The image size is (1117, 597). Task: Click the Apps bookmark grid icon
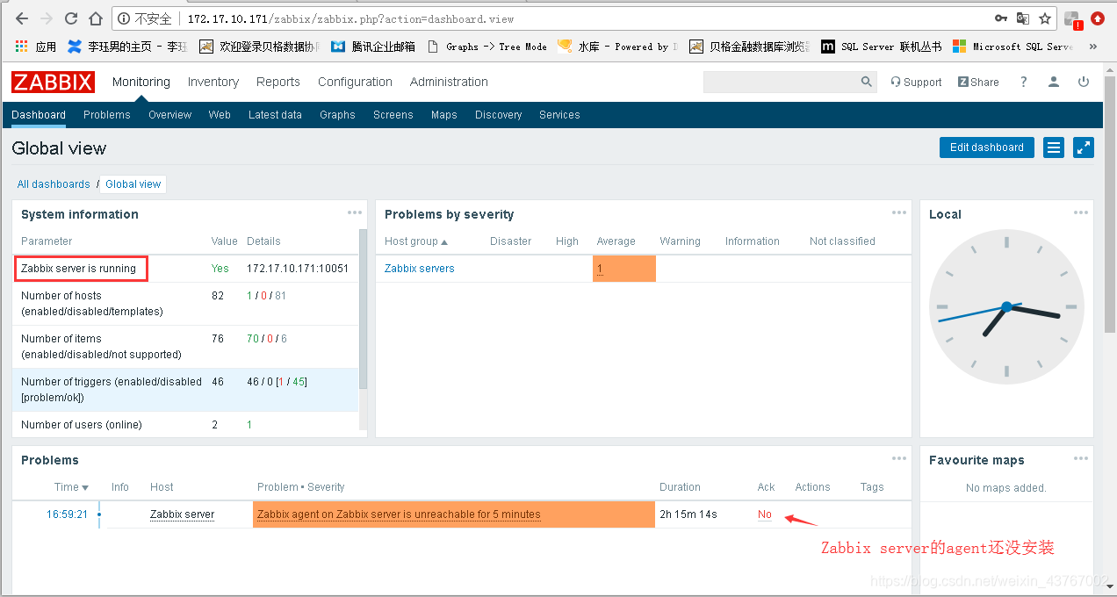pyautogui.click(x=22, y=47)
